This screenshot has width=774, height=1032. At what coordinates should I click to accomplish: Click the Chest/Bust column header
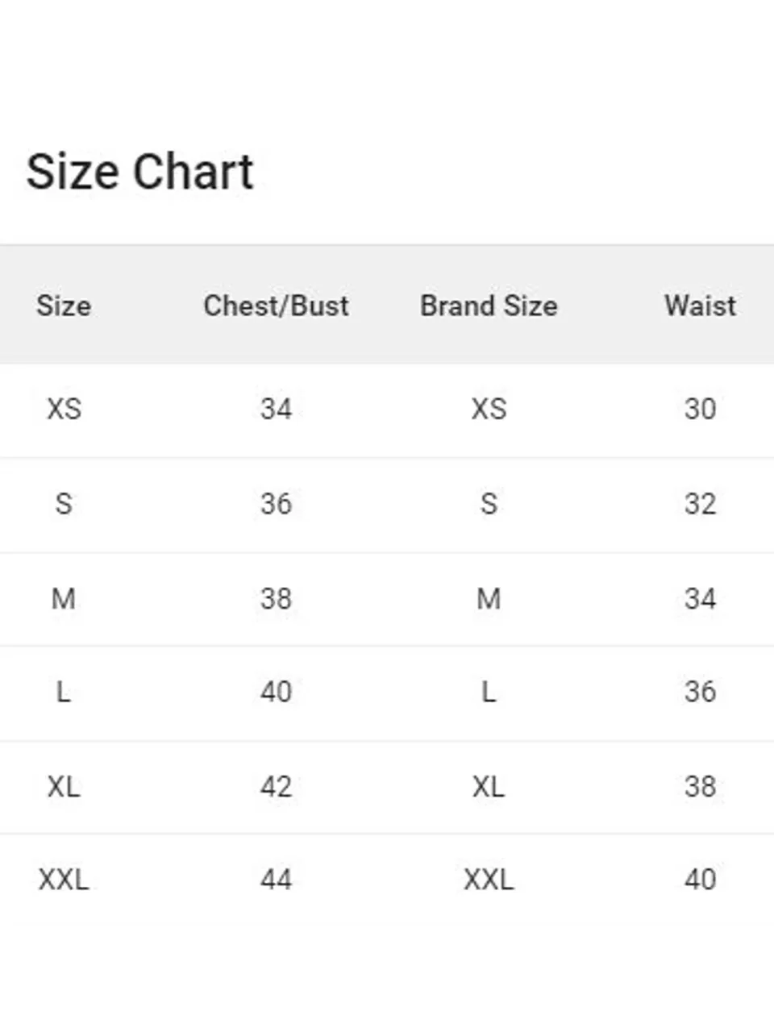276,306
